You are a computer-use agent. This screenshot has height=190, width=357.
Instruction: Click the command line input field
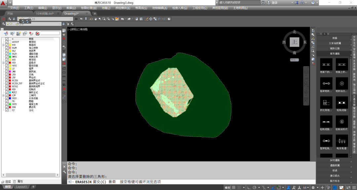[x=191, y=182]
